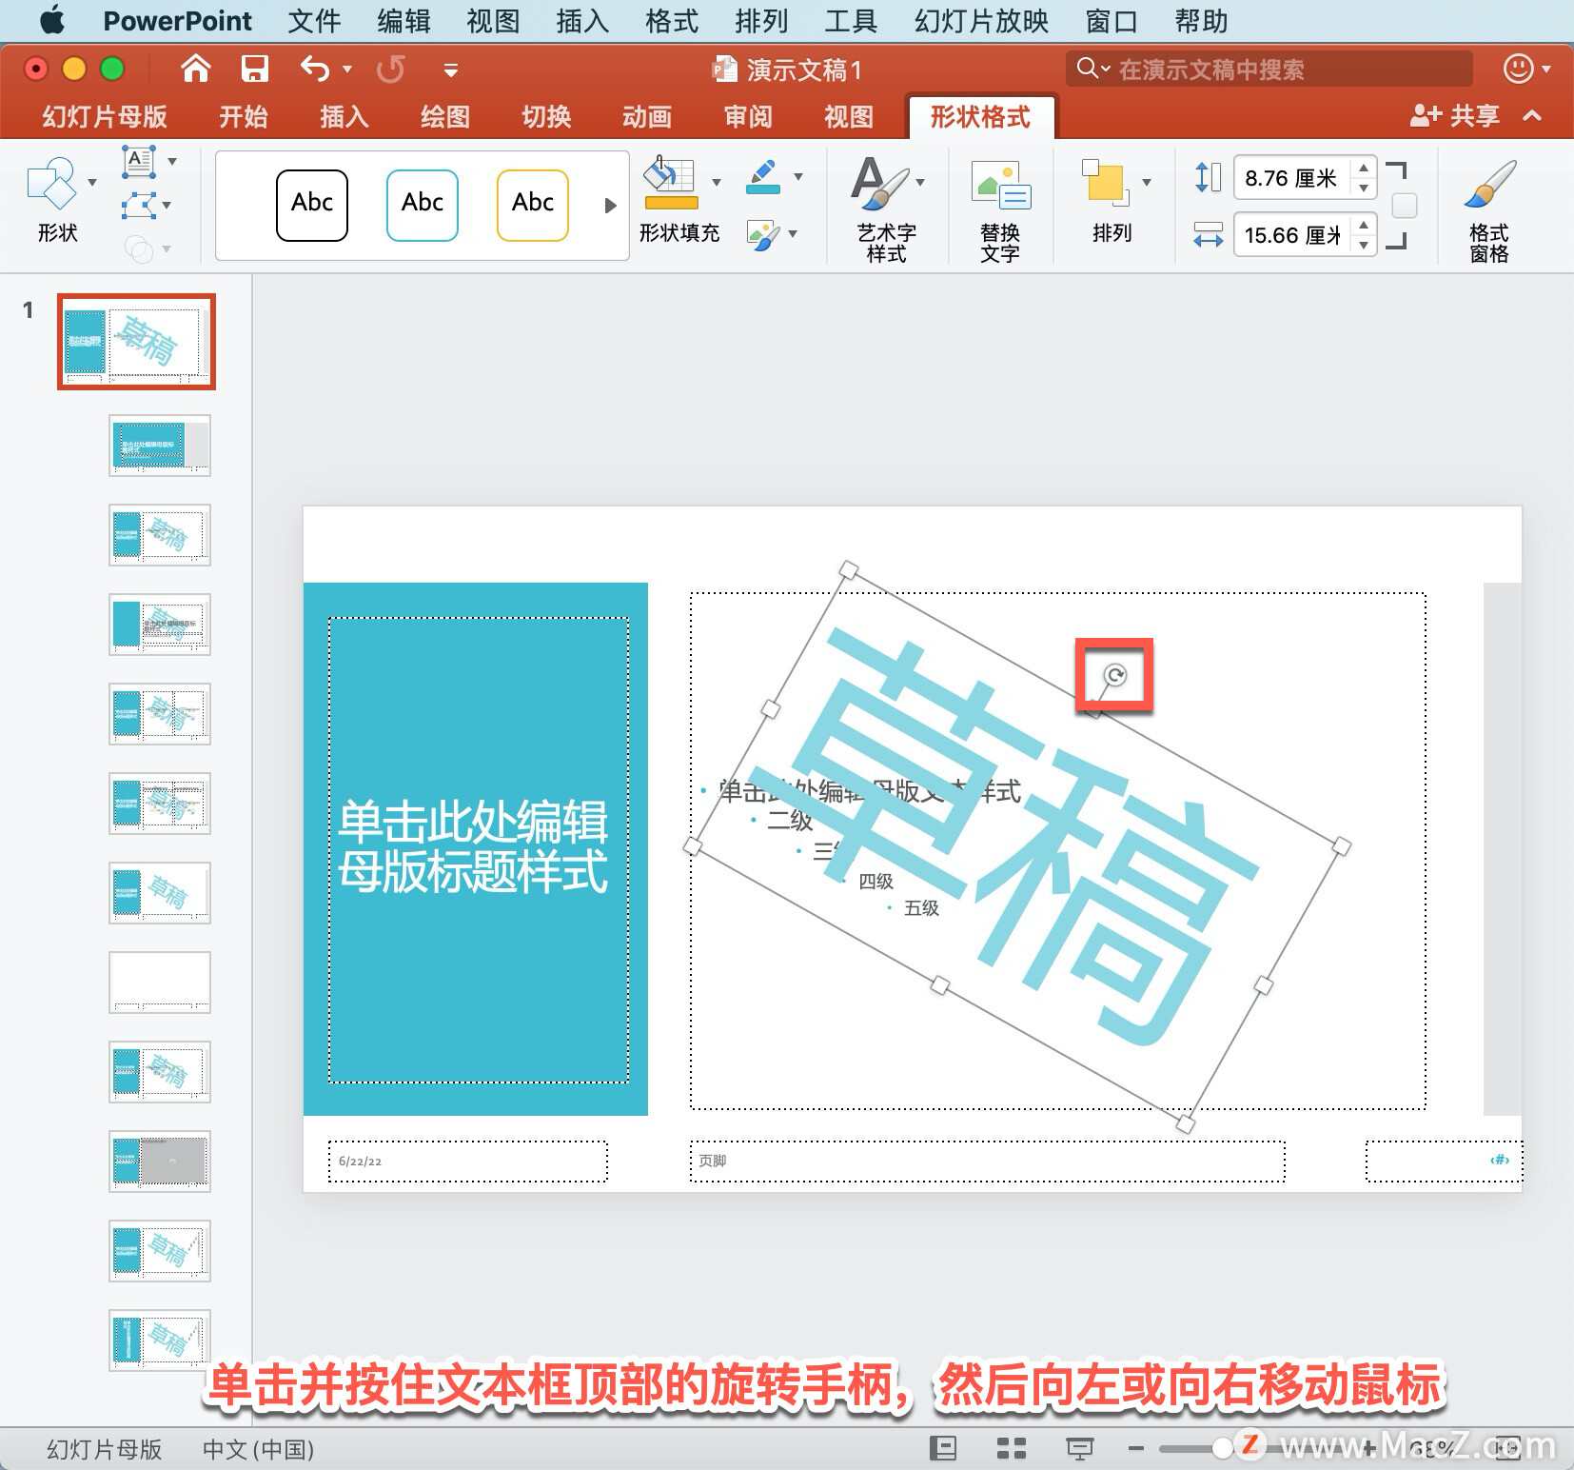
Task: Open Shape Effects dropdown arrow
Action: (793, 233)
